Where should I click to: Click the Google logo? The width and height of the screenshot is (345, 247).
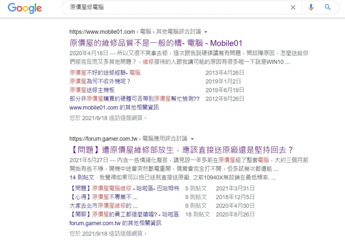tap(25, 8)
